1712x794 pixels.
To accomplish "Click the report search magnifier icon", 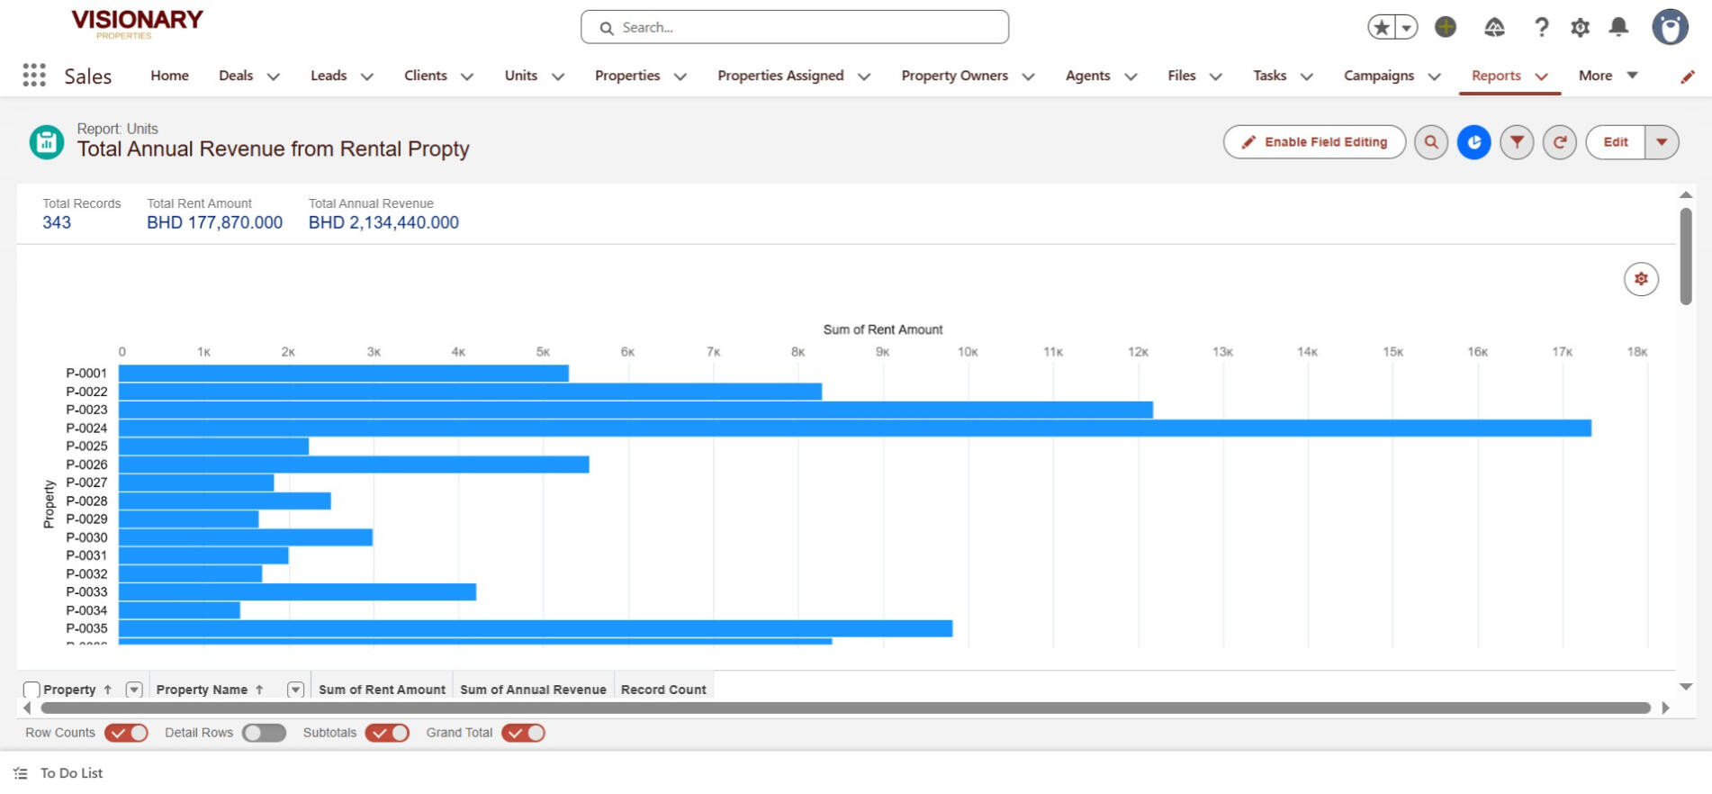I will tap(1430, 142).
